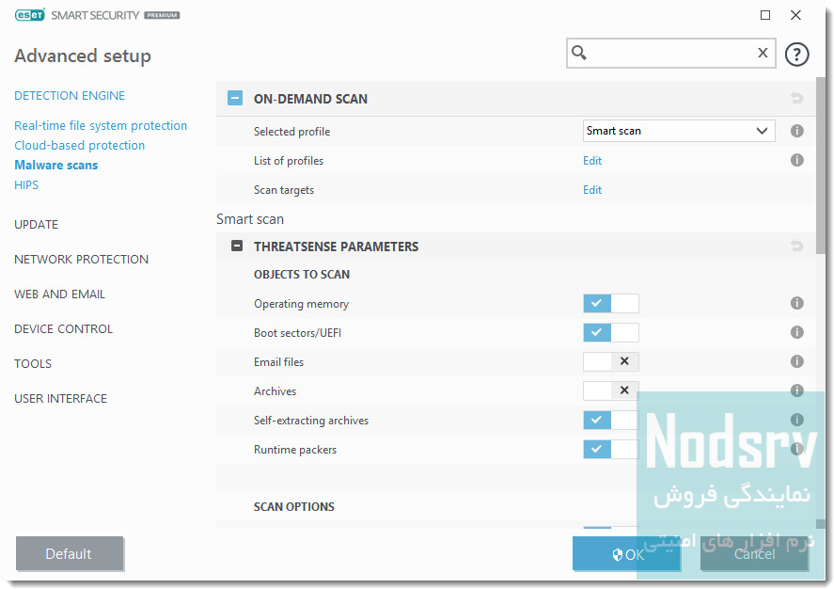Image resolution: width=834 pixels, height=589 pixels.
Task: Collapse the On-Demand Scan section
Action: [x=235, y=99]
